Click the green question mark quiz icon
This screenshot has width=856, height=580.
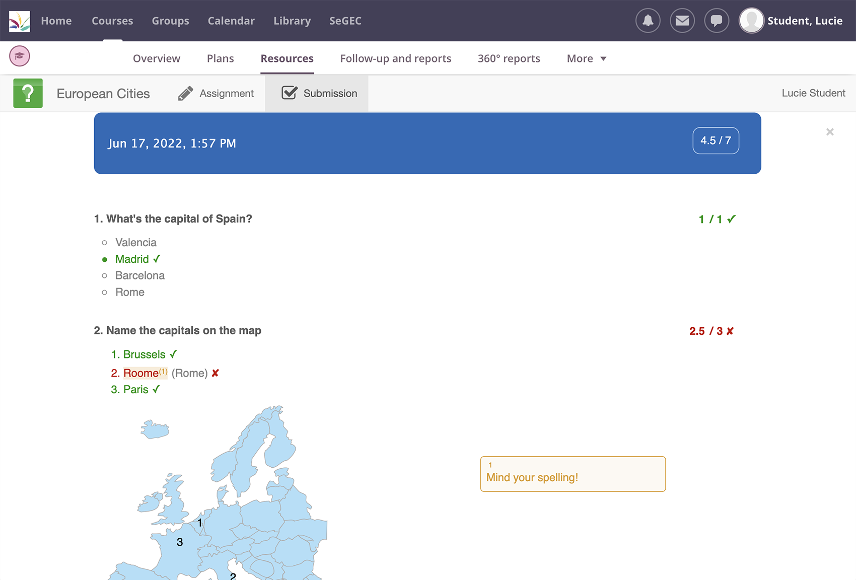tap(28, 93)
